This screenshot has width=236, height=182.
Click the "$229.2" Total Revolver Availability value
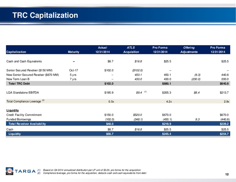pos(224,124)
